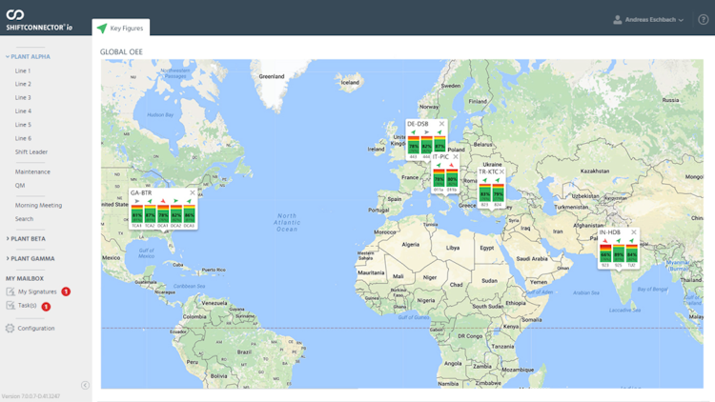Click the gray trend arrow in DE-DSB
This screenshot has width=715, height=402.
coord(427,132)
